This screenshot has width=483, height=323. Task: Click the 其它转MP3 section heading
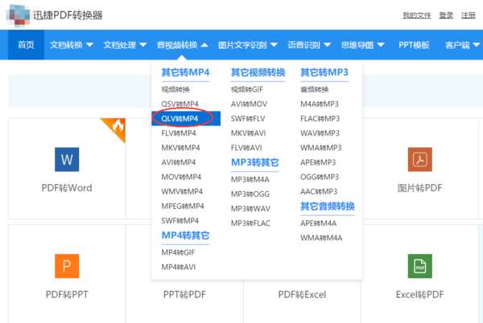(x=324, y=72)
